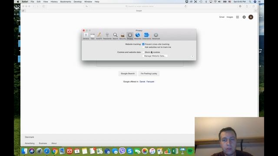Open Spotify from the Dock

pos(190,151)
